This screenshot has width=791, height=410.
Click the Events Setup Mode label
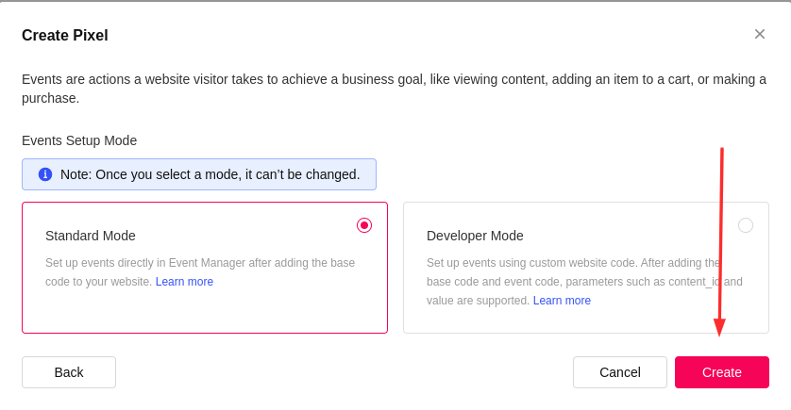[x=79, y=140]
